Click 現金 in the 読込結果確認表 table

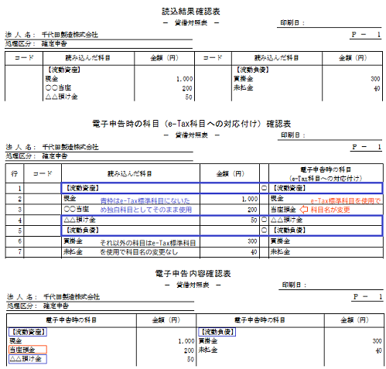pyautogui.click(x=52, y=79)
